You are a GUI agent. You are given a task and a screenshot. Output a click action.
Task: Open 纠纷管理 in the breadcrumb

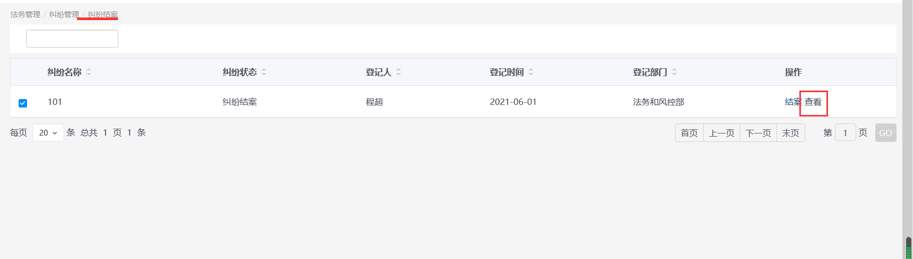(64, 14)
